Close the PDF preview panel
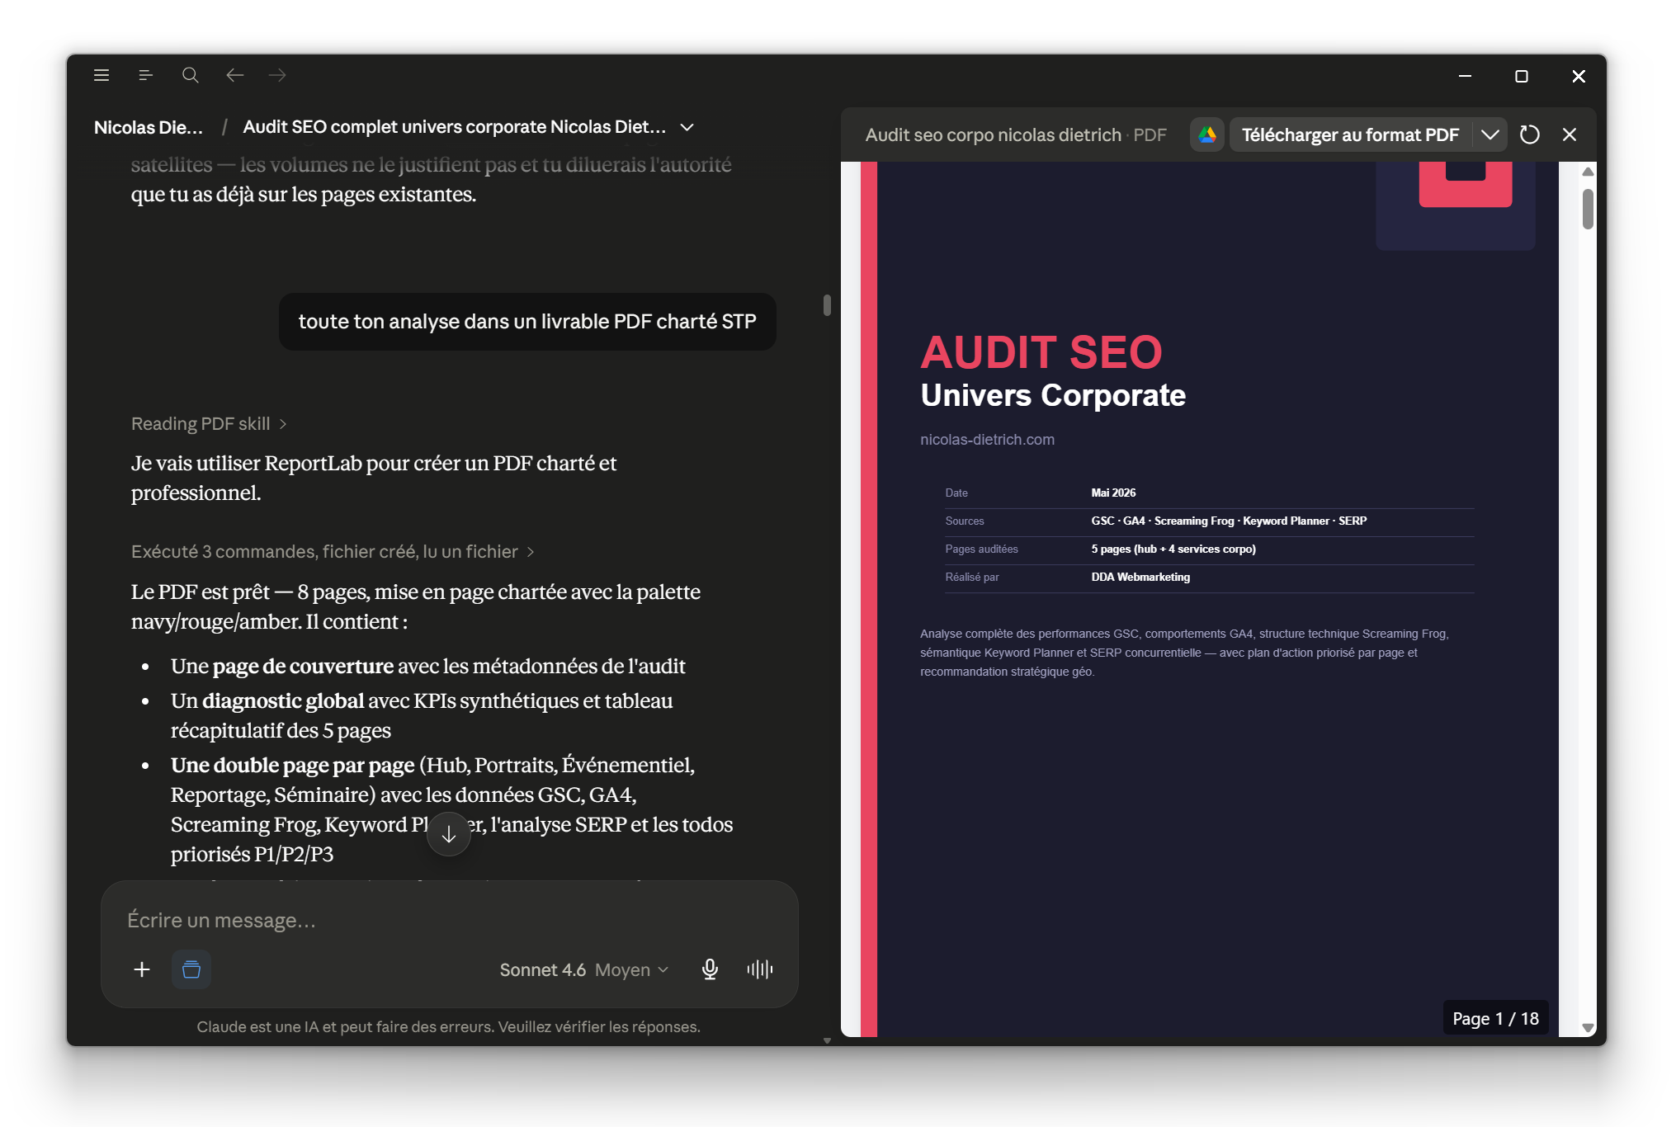1676x1127 pixels. [1570, 134]
